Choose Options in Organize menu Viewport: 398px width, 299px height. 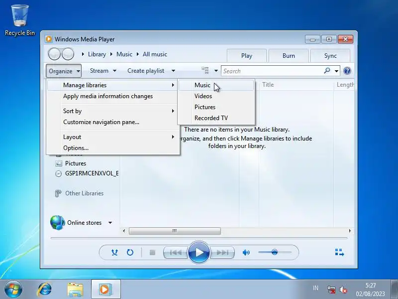(x=113, y=148)
